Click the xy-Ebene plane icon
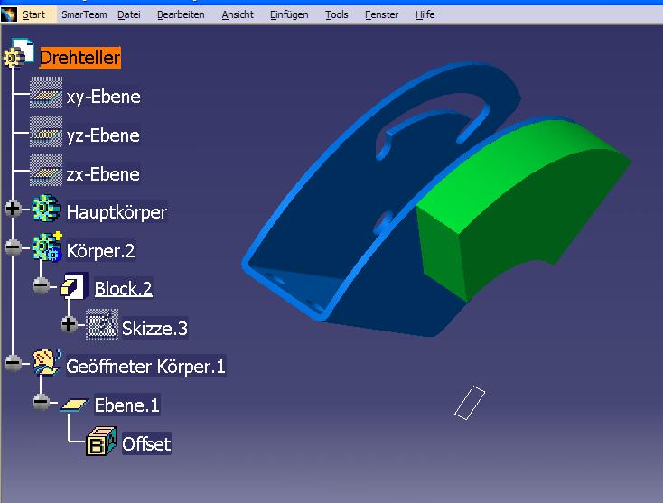663x503 pixels. [x=46, y=93]
